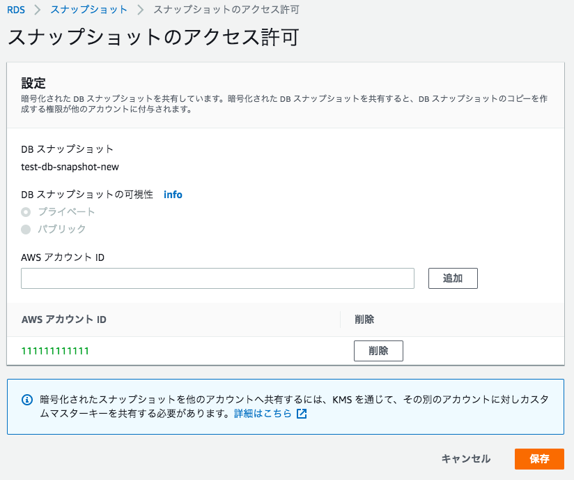This screenshot has height=480, width=574.
Task: Click the 削除 column header
Action: (364, 320)
